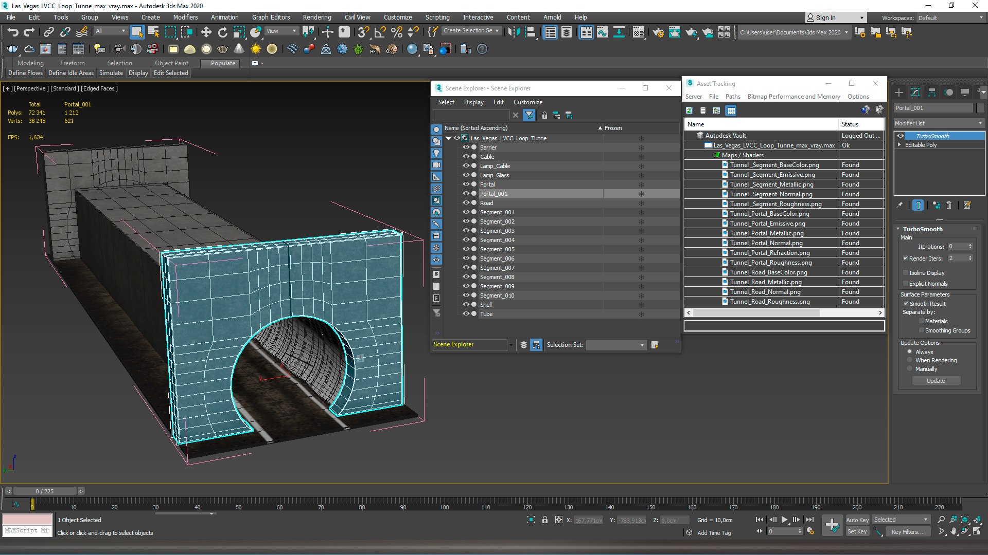The width and height of the screenshot is (988, 555).
Task: Click the Update button
Action: pos(936,381)
